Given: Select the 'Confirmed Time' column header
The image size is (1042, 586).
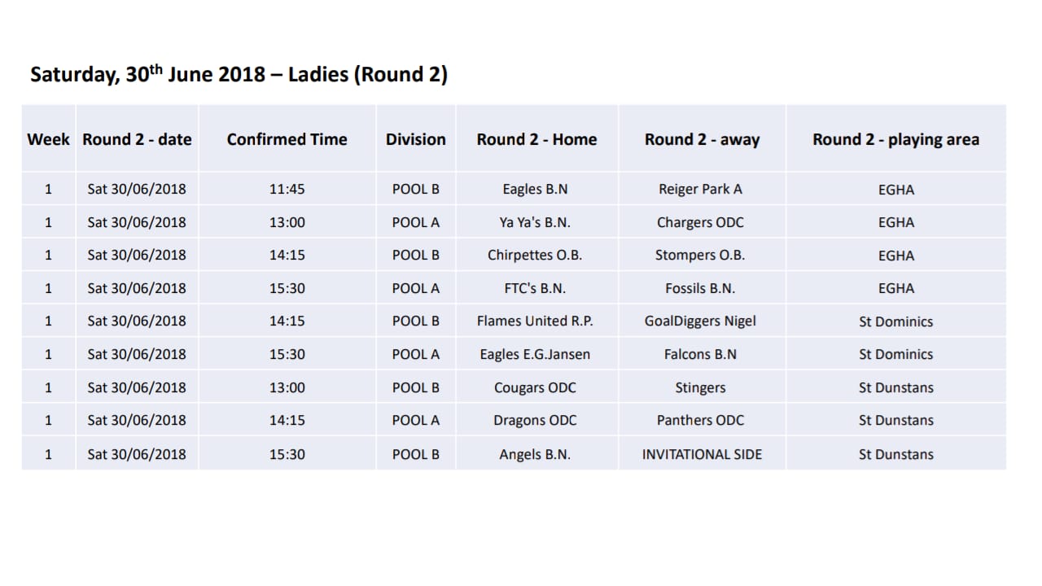Looking at the screenshot, I should pyautogui.click(x=287, y=139).
